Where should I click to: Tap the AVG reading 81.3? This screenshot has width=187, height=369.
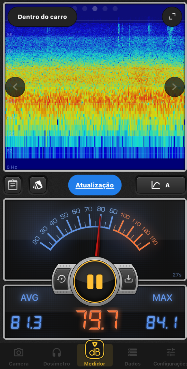27,322
